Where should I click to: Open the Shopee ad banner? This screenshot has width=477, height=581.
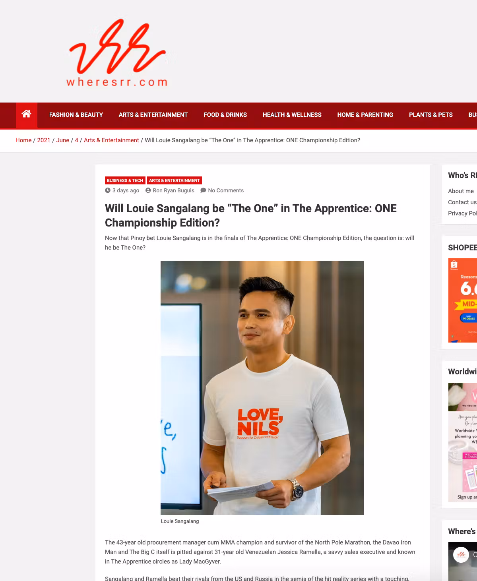tap(463, 300)
